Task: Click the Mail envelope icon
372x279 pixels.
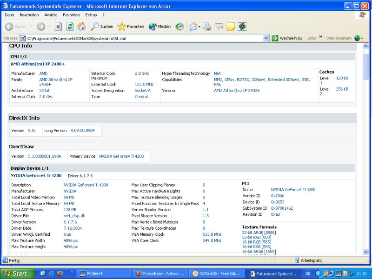Action: [193, 27]
